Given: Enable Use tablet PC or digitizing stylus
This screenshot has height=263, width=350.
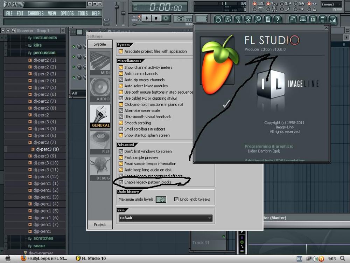Looking at the screenshot, I should tap(121, 98).
